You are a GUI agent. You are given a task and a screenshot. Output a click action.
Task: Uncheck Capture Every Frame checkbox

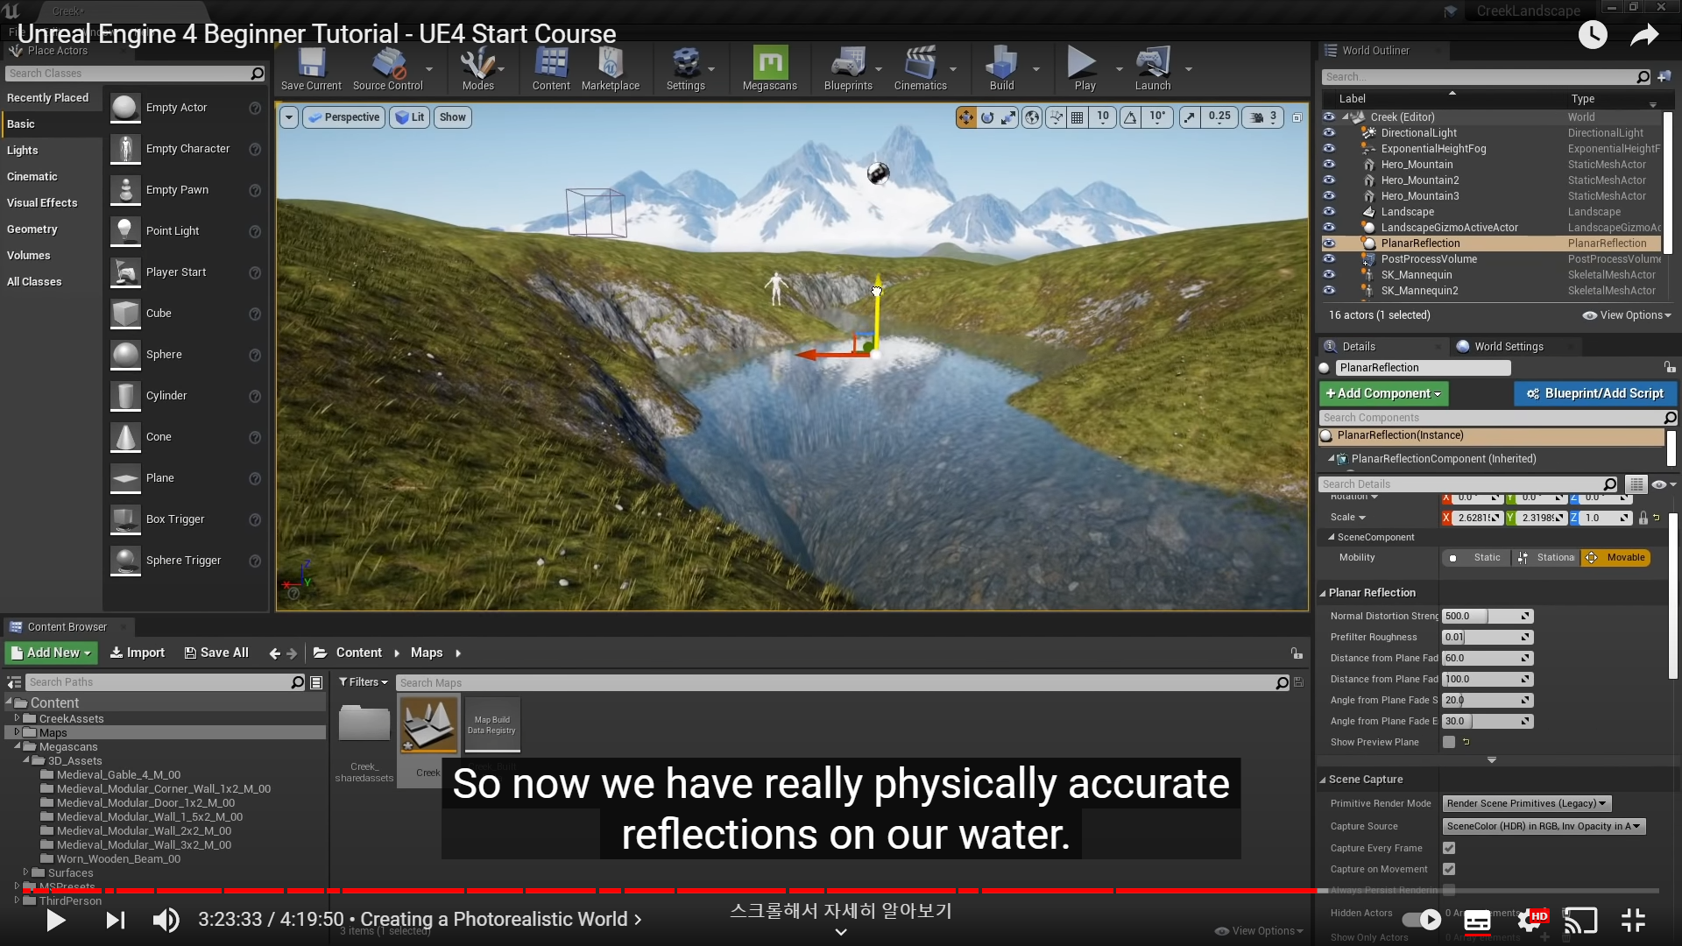(x=1449, y=848)
